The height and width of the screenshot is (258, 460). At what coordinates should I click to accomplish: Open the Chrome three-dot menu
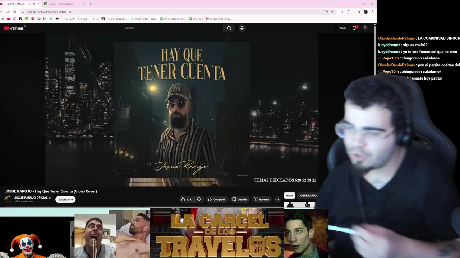coord(372,12)
